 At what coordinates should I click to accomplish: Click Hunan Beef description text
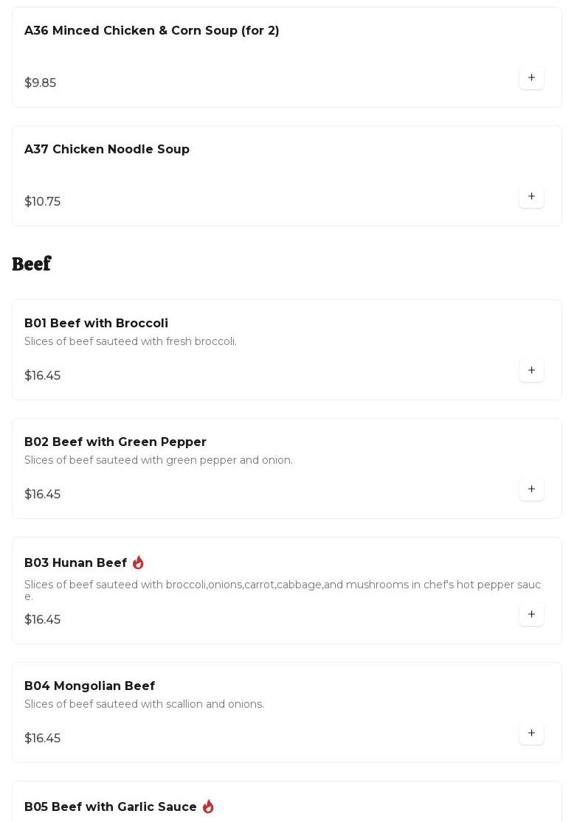(282, 585)
